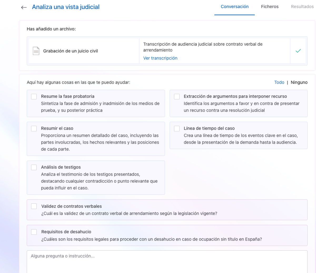Switch to the Conversación tab
316x273 pixels.
click(x=235, y=7)
